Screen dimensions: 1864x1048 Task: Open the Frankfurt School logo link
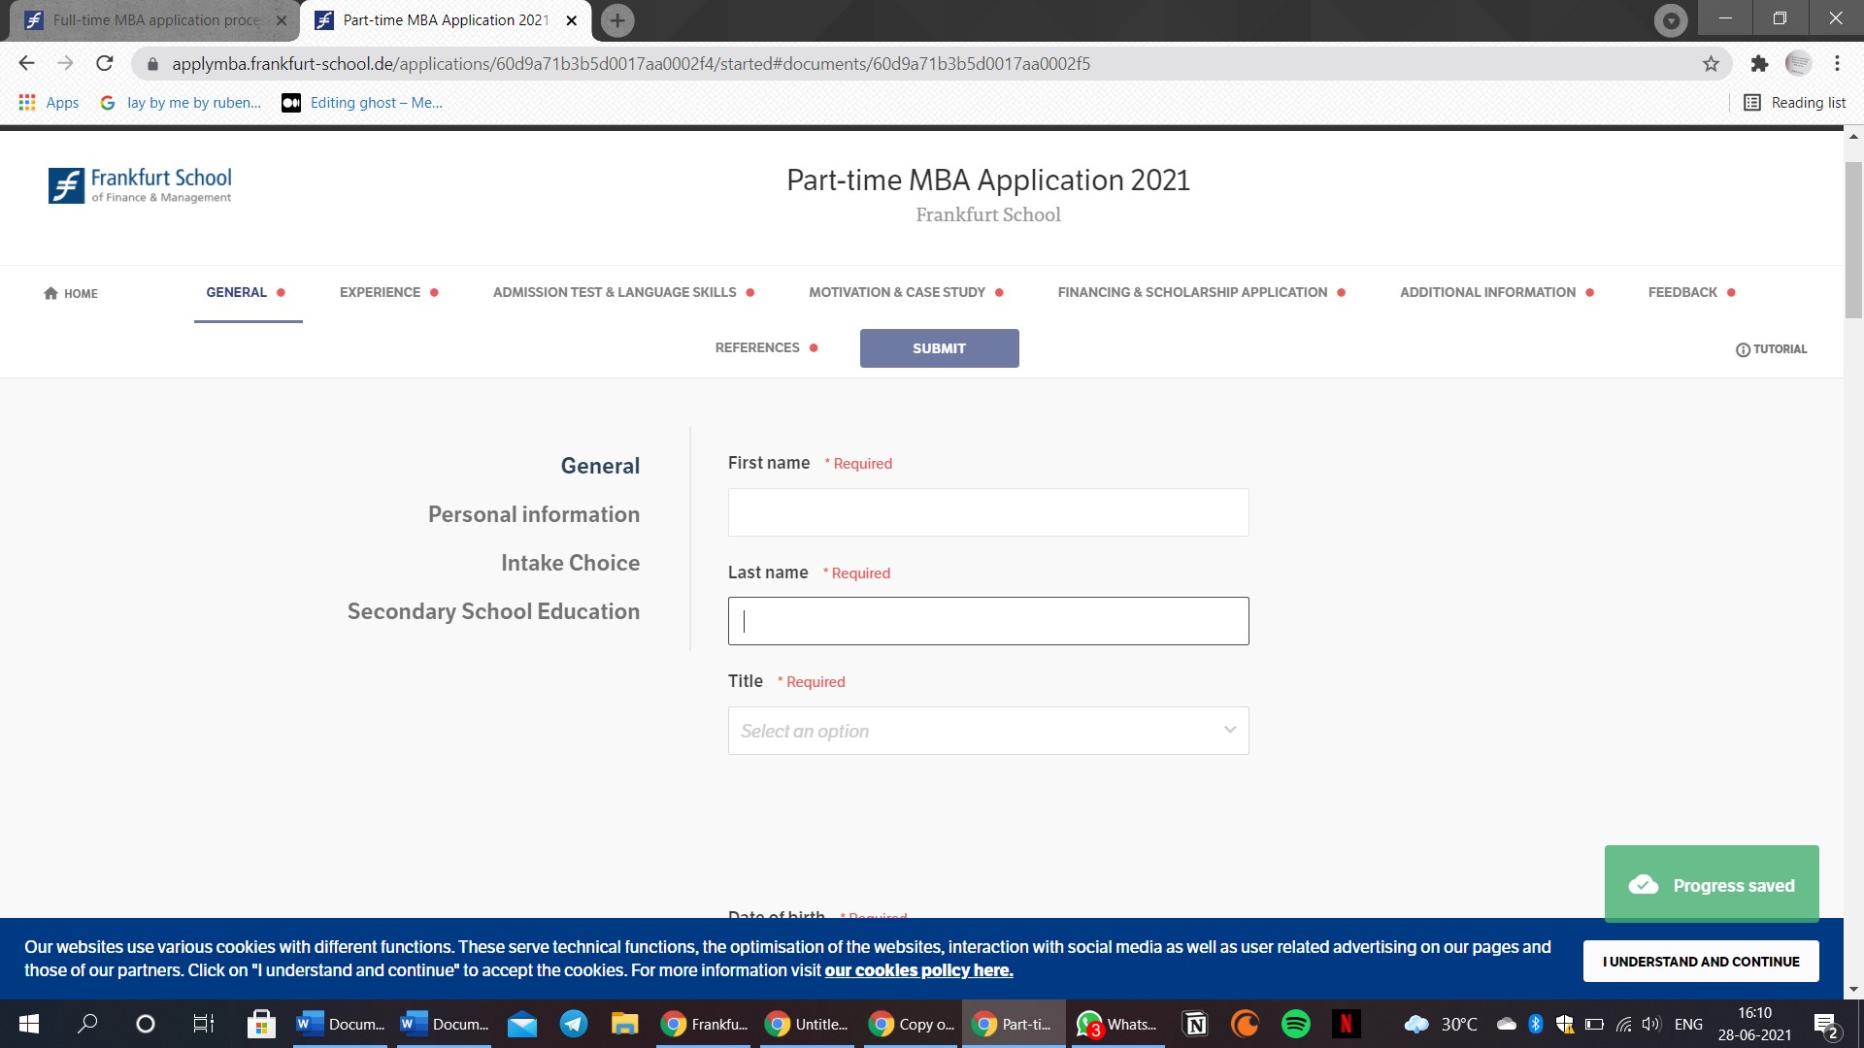click(x=139, y=185)
